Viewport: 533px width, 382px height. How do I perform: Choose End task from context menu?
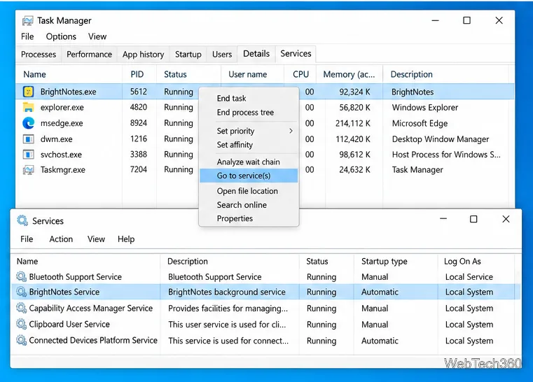point(232,99)
